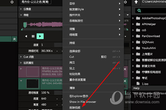
Task: Expand the Cue 点数 section
Action: pyautogui.click(x=21, y=57)
